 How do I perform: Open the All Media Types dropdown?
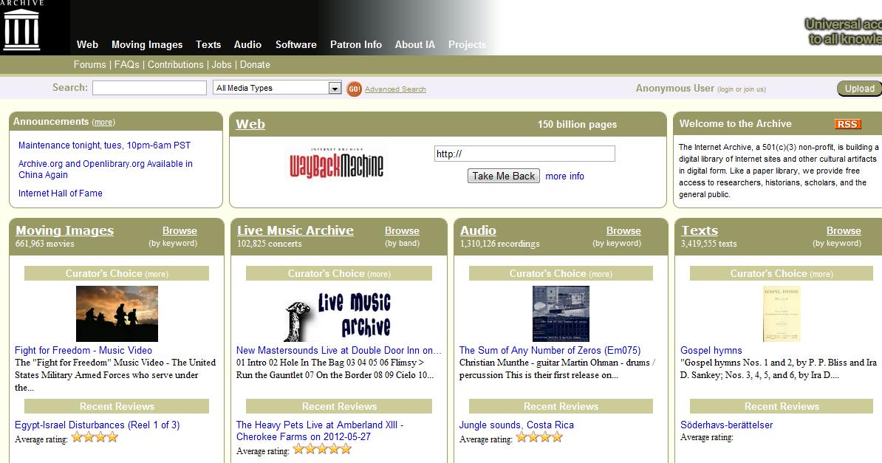[x=277, y=88]
